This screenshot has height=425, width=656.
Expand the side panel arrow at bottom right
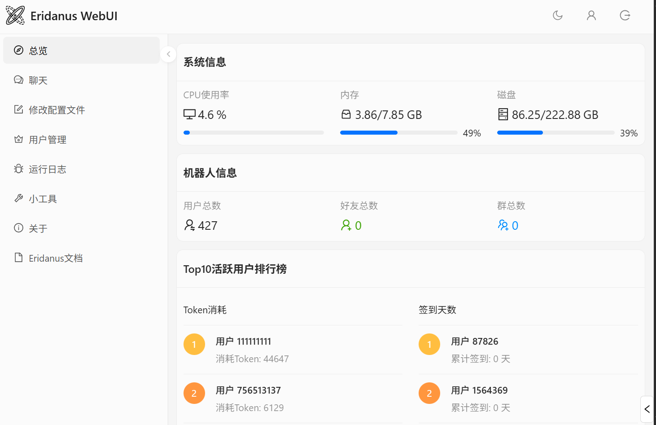(x=647, y=409)
